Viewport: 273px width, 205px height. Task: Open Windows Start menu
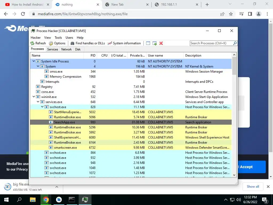[x=6, y=200]
